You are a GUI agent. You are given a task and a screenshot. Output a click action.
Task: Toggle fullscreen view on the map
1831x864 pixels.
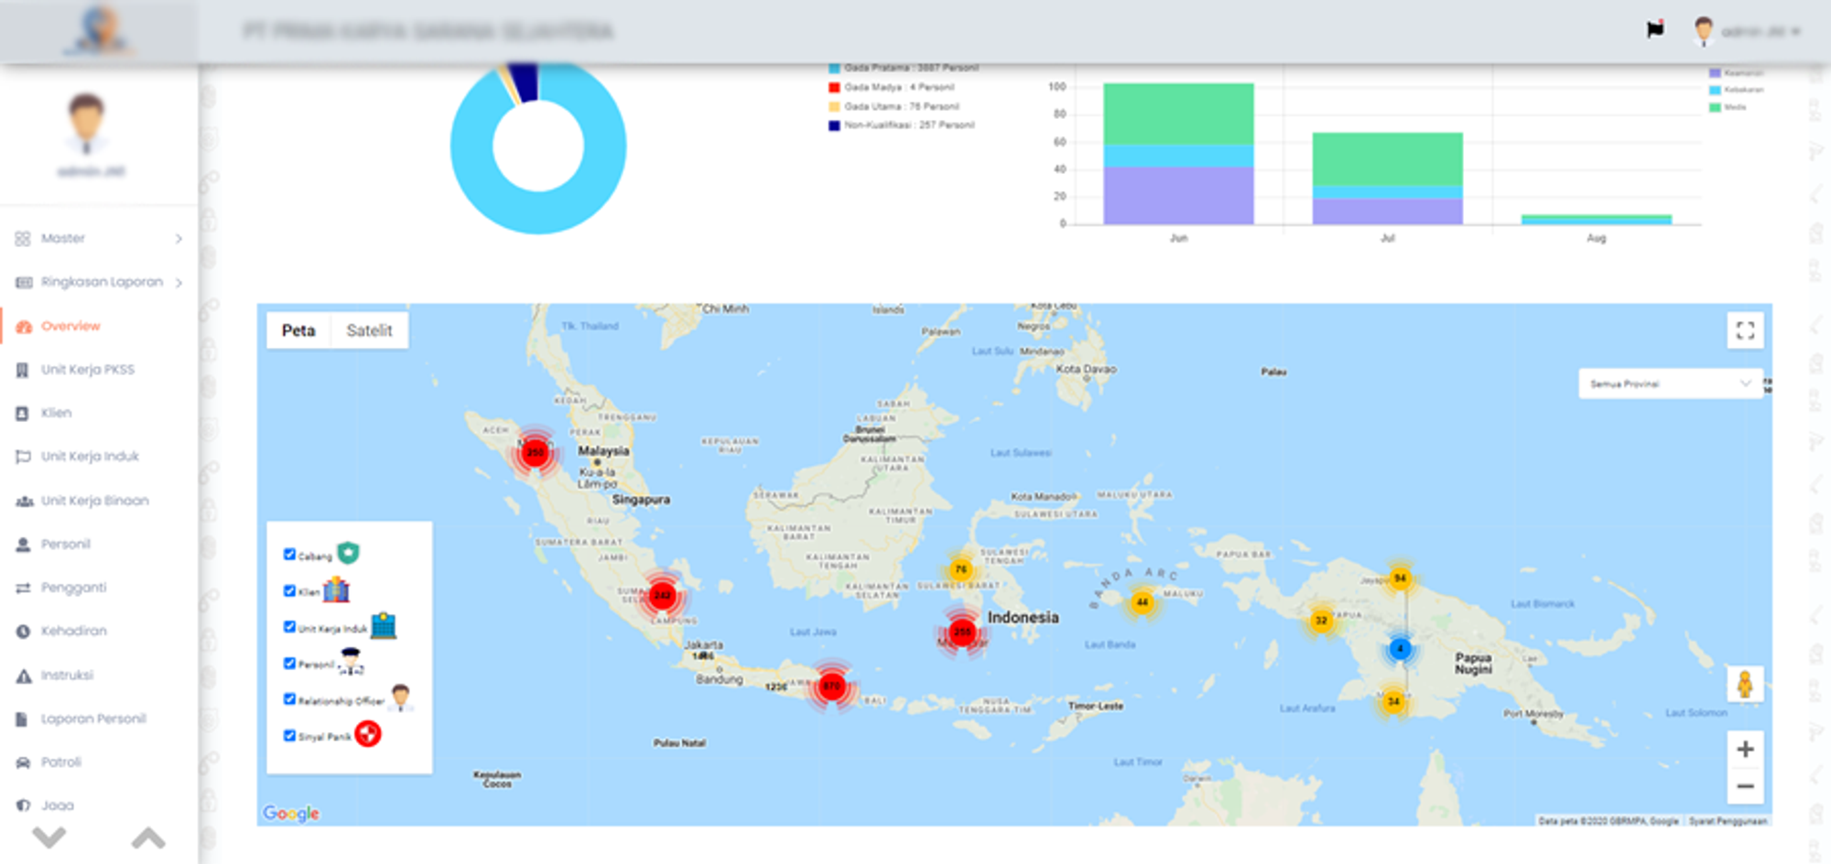tap(1745, 330)
